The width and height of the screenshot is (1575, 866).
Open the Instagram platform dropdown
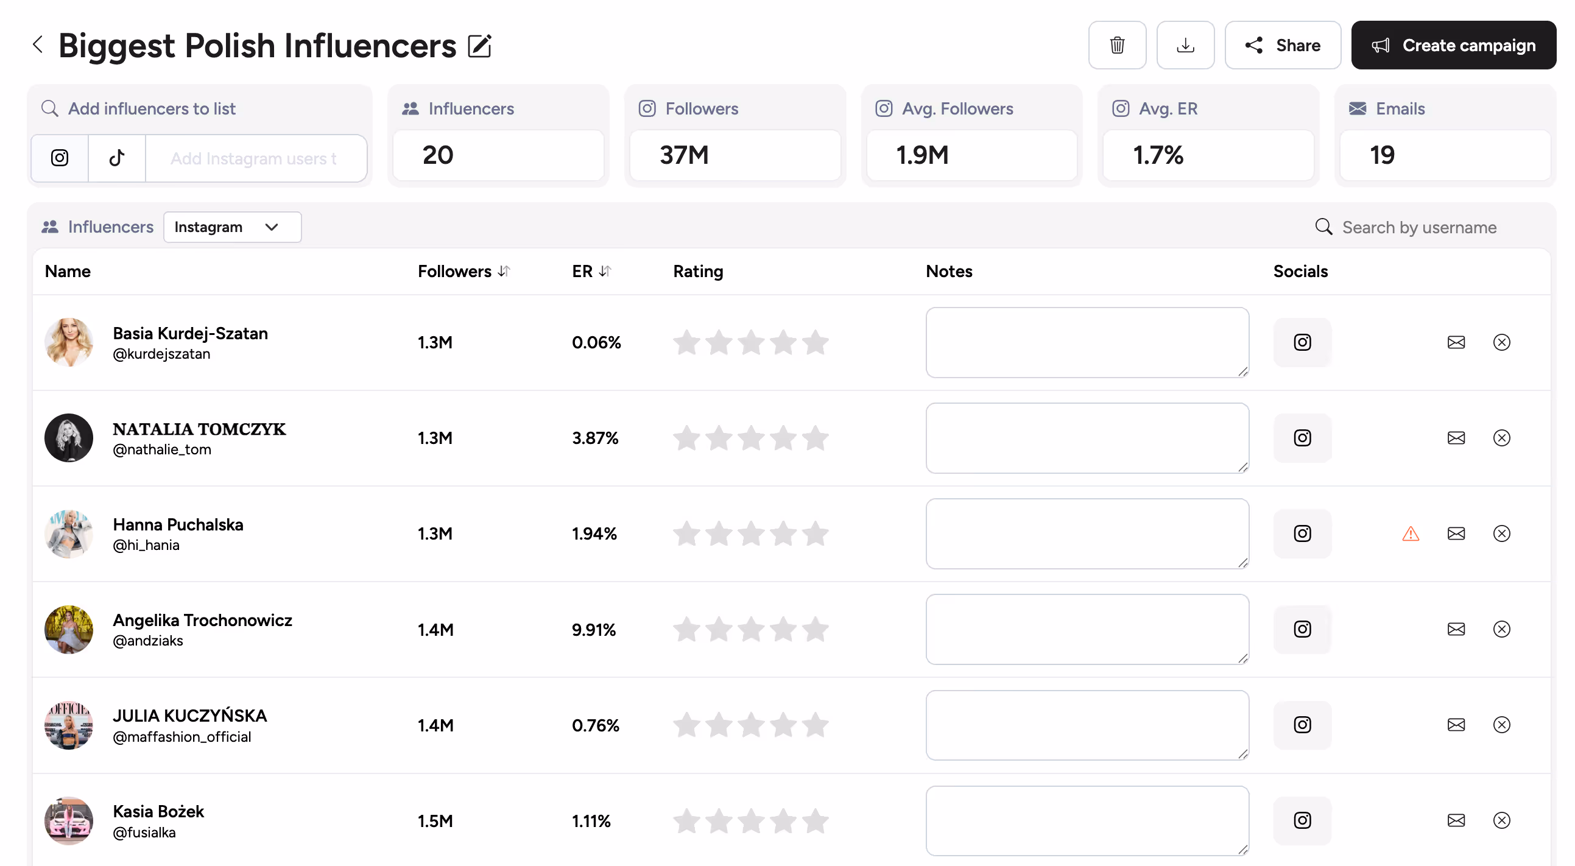point(231,227)
